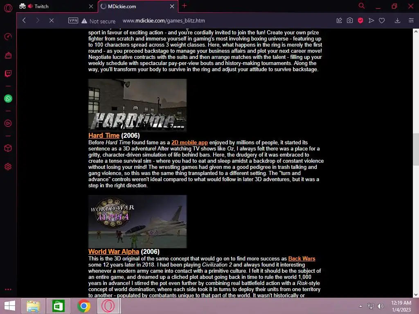The height and width of the screenshot is (314, 419).
Task: Click the page scrollbar up arrow
Action: (x=416, y=31)
